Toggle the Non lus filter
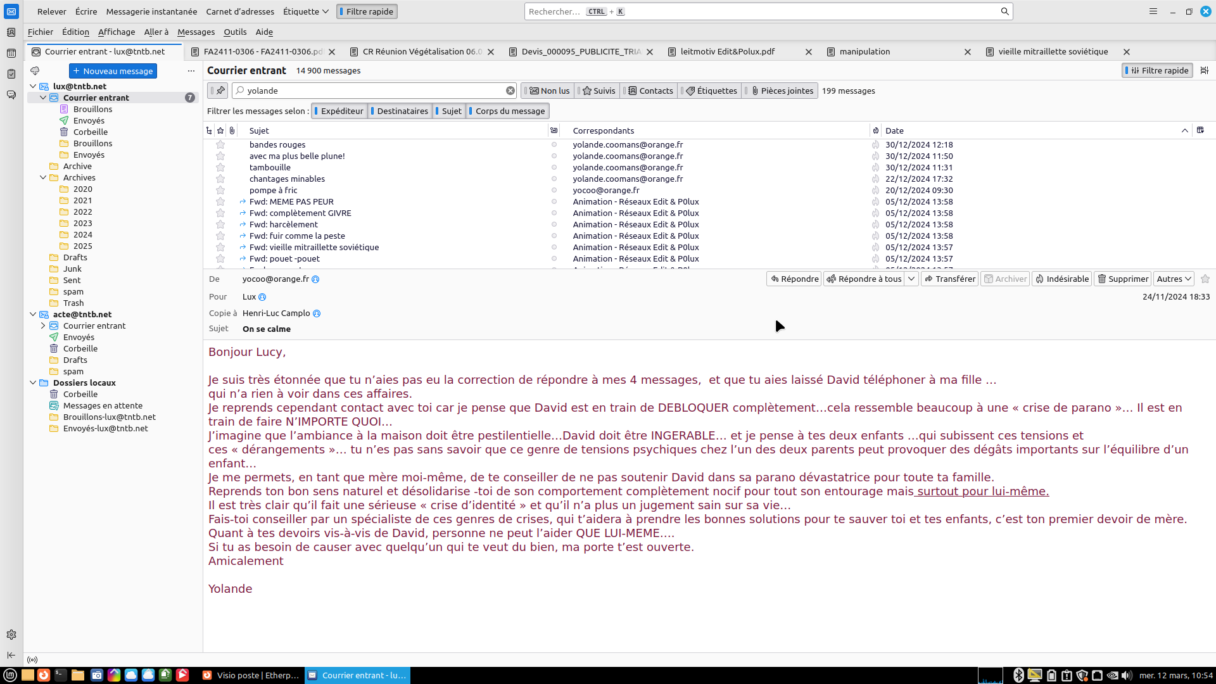Viewport: 1216px width, 684px height. pyautogui.click(x=549, y=91)
